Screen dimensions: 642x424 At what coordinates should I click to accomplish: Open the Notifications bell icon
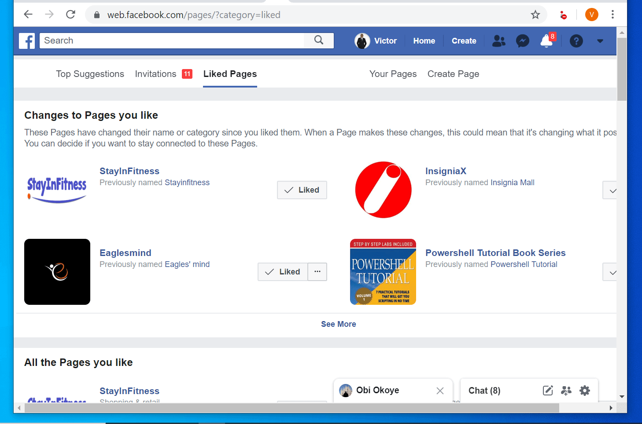(546, 41)
